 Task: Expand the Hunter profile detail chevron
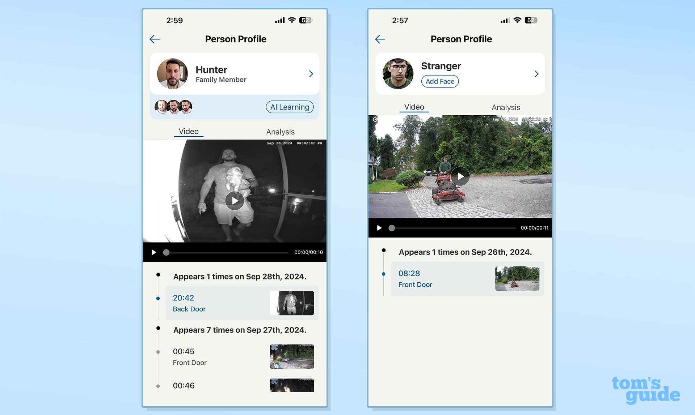click(310, 74)
